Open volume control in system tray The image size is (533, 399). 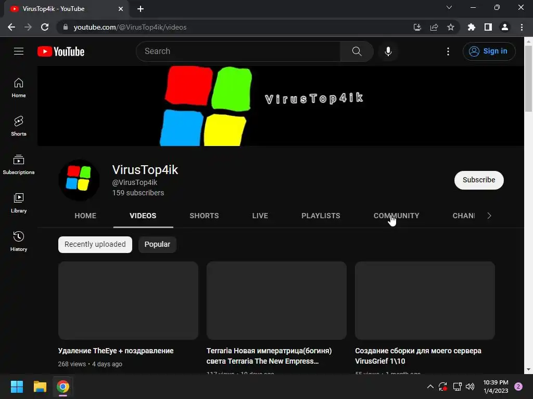tap(470, 387)
